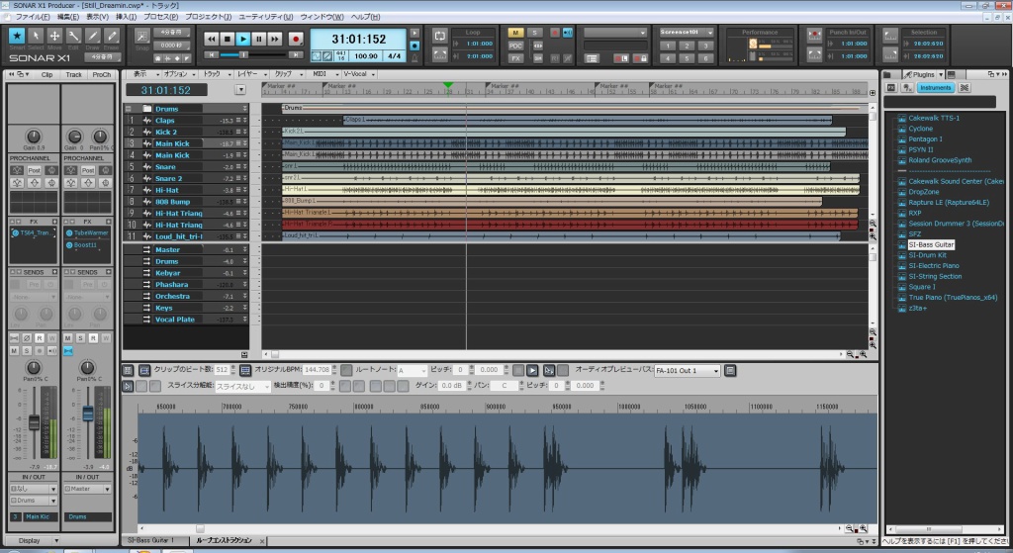The height and width of the screenshot is (553, 1013).
Task: Click the playhead marker on timeline ruler
Action: point(448,85)
